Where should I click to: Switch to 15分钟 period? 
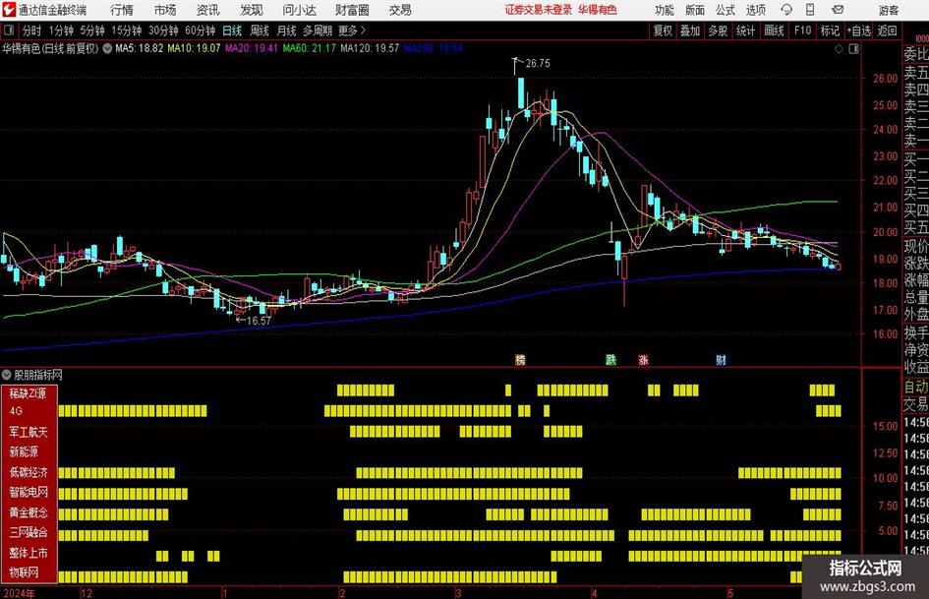pyautogui.click(x=126, y=30)
